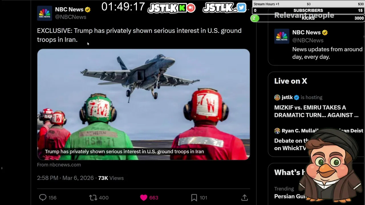Open @NBCNews handle on the tweet
Viewport: 365px width, 205px height.
coord(70,17)
